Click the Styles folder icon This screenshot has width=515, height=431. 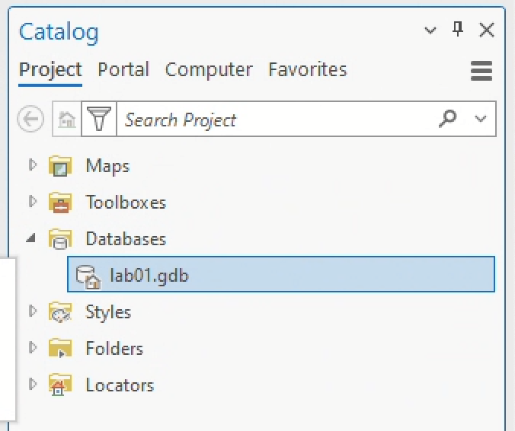tap(59, 312)
